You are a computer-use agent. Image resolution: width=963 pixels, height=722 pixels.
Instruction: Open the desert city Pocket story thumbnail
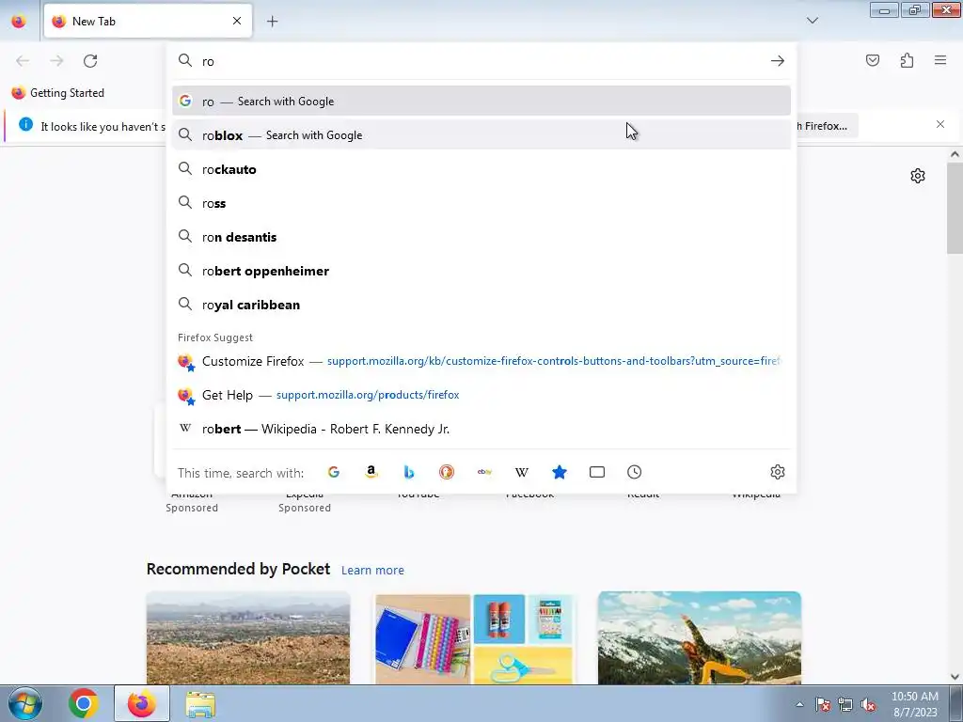click(x=248, y=638)
